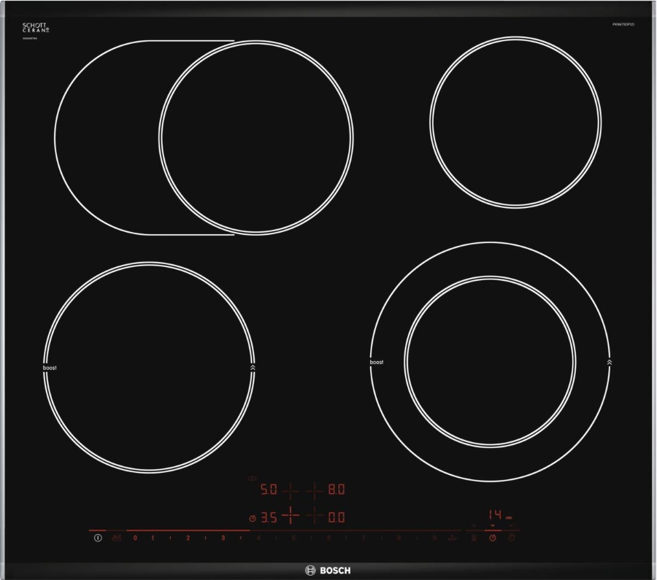Set power level 3 on slider
Screen dimensions: 657x580
coord(223,538)
